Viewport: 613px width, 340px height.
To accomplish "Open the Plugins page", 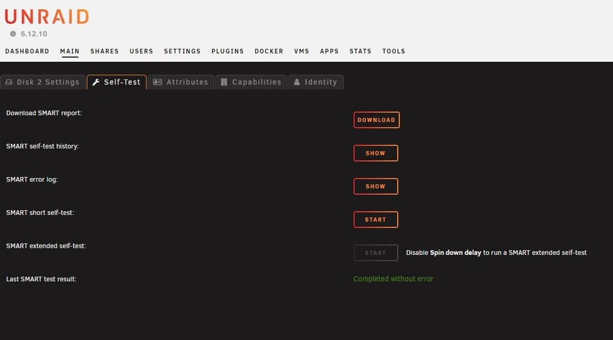I will pos(227,51).
